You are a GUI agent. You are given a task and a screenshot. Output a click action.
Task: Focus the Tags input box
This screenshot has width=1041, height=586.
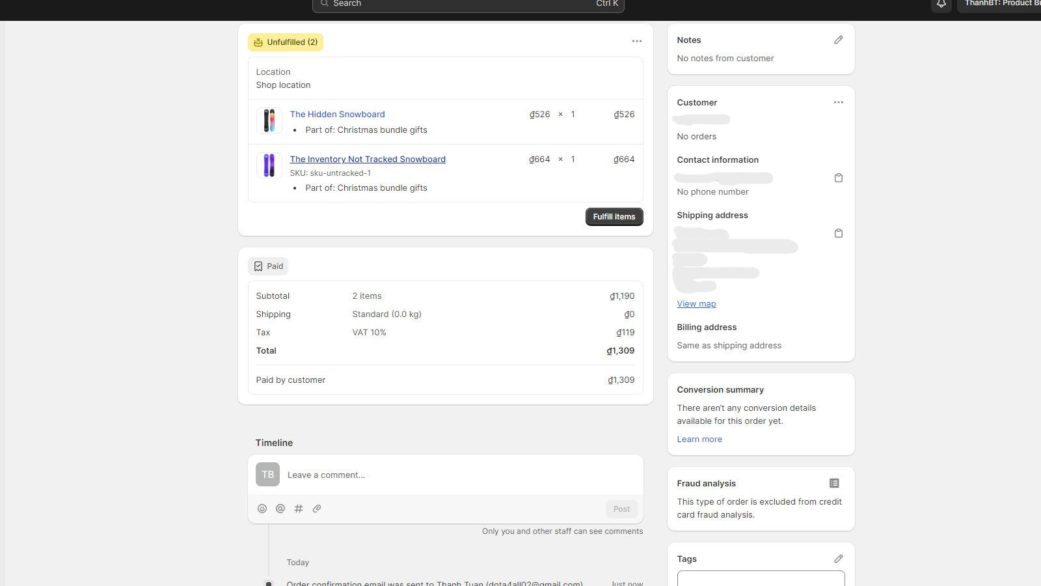coord(761,578)
